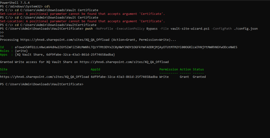Screen dimensions: 270x138
Task: Click the final VaultCertificate prompt line
Action: coord(42,84)
